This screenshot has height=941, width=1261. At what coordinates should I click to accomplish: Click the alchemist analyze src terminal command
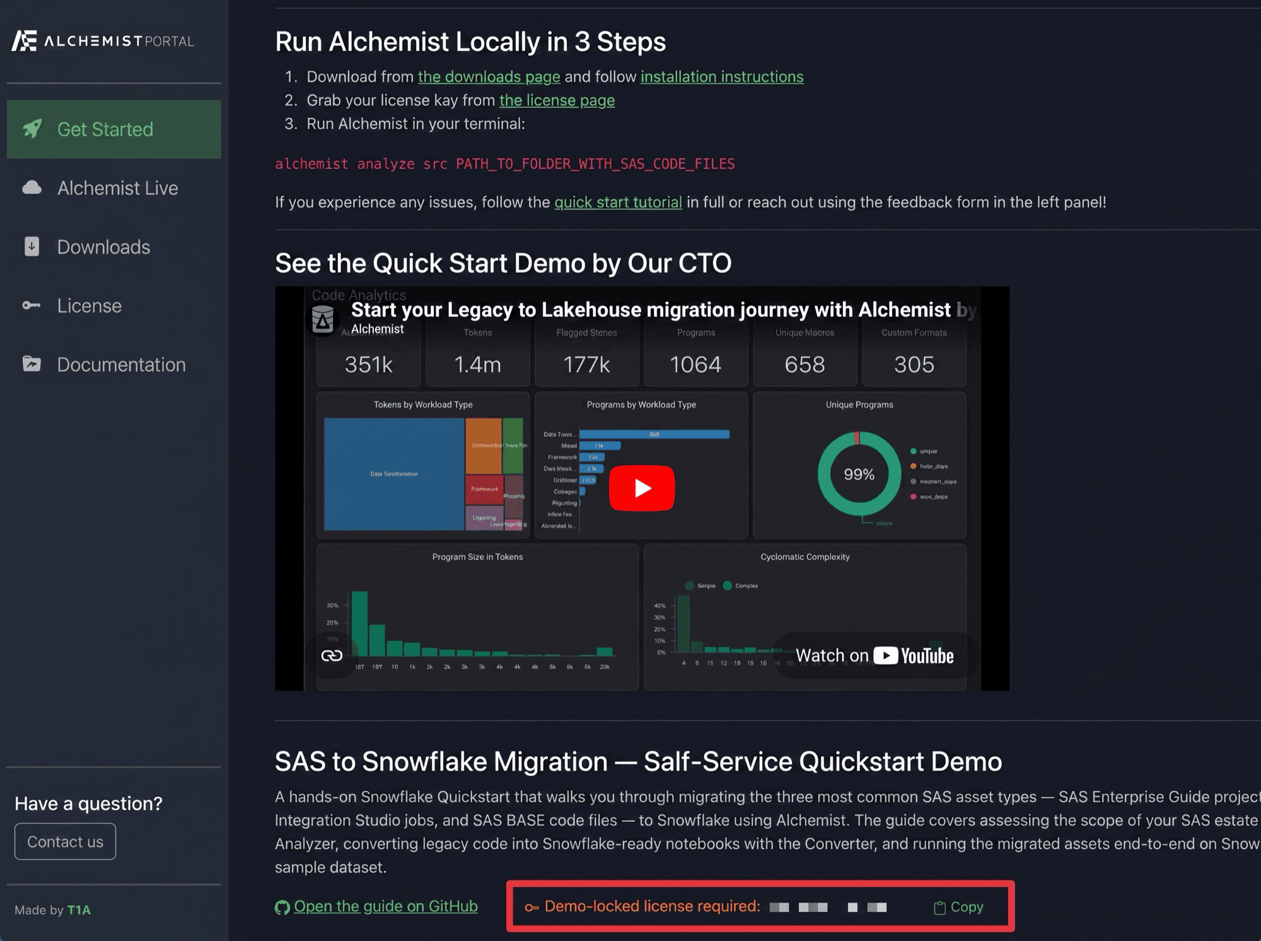pyautogui.click(x=505, y=164)
